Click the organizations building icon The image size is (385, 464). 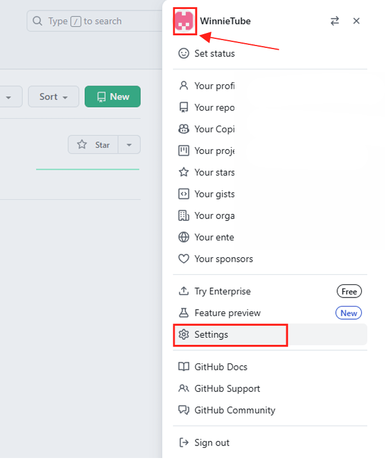coord(184,216)
